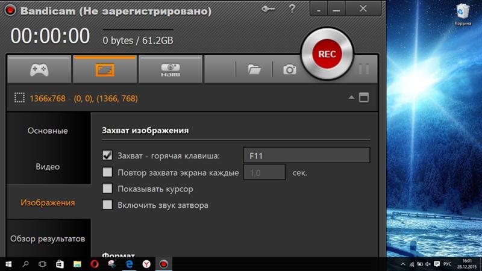
Task: Select the Изображения tab
Action: pyautogui.click(x=48, y=203)
